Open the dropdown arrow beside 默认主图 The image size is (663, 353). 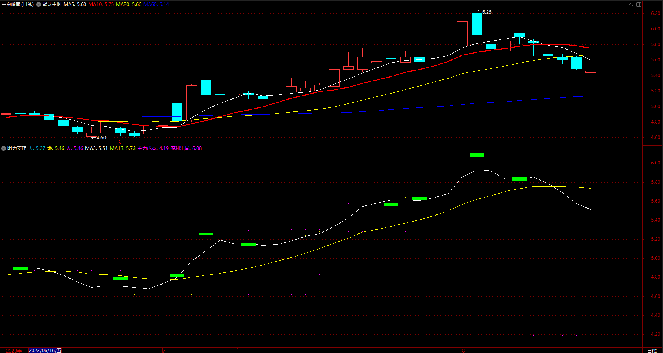pyautogui.click(x=39, y=4)
